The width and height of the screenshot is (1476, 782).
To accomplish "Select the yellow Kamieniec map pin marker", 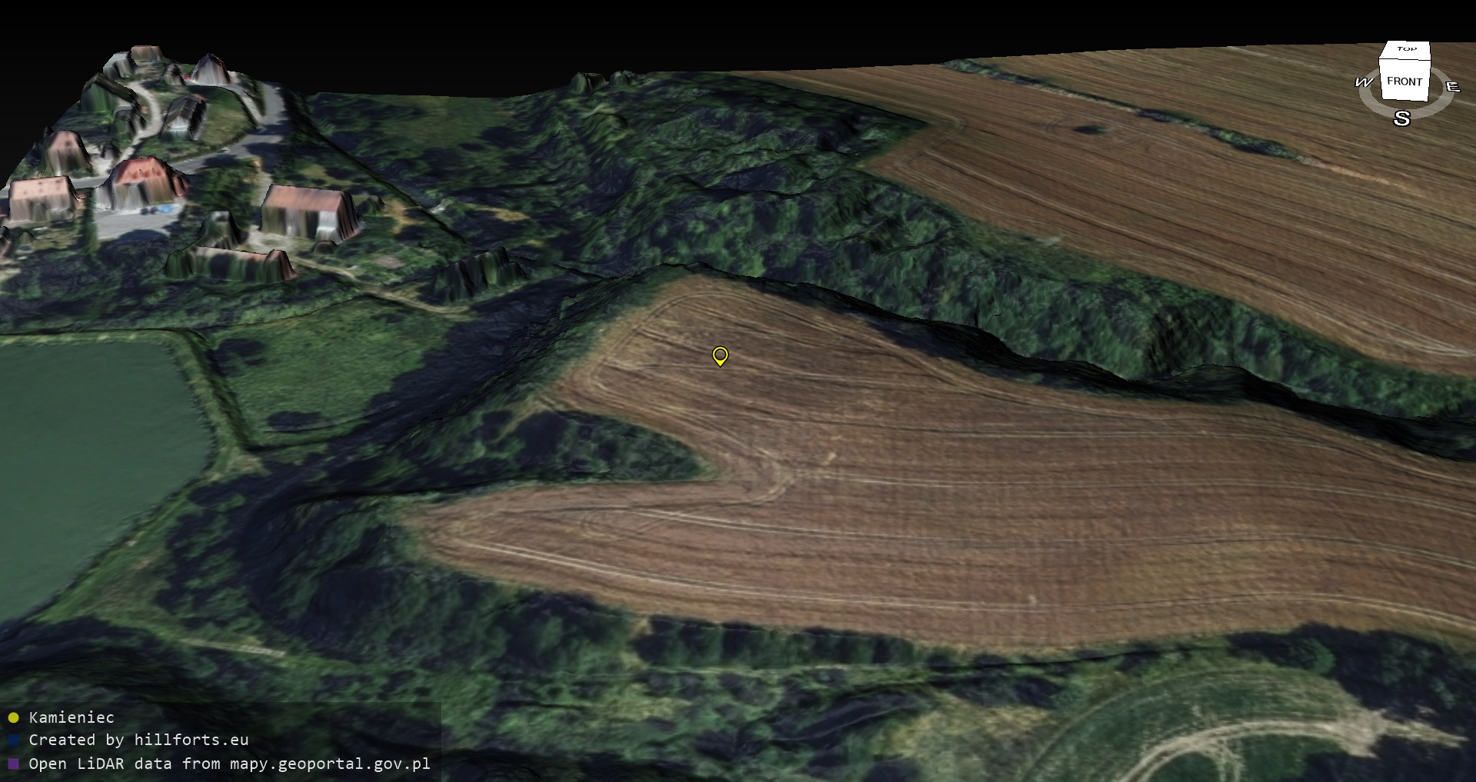I will 720,355.
